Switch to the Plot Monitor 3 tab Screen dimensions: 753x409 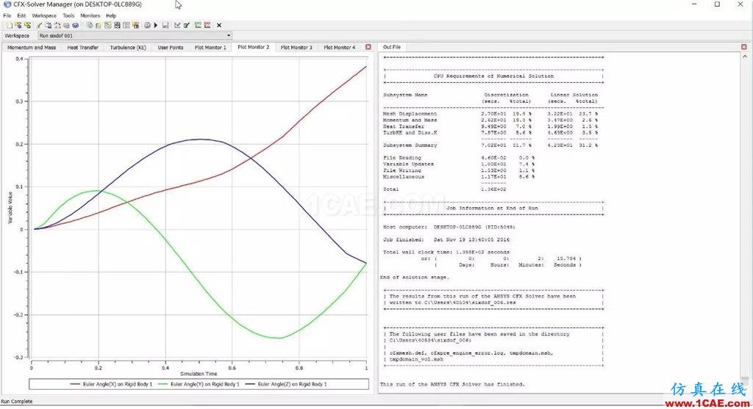pos(296,48)
